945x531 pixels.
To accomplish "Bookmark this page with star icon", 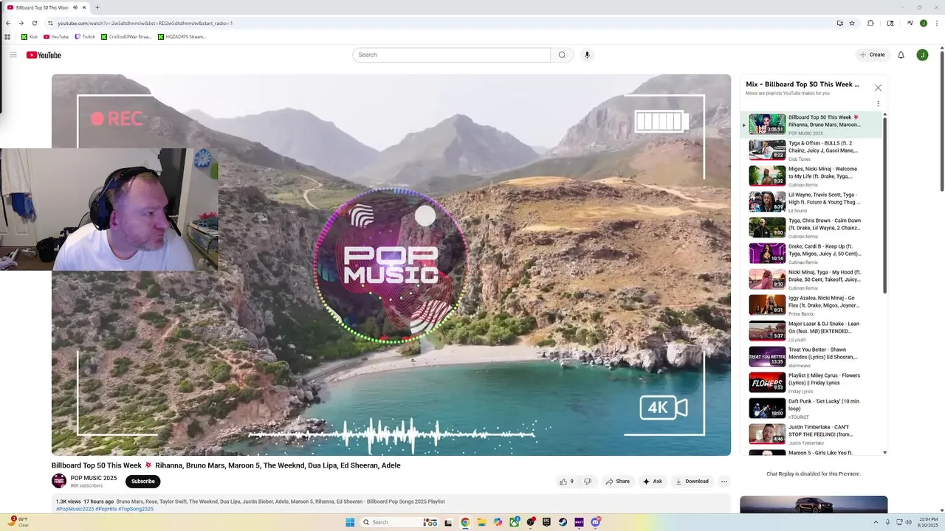I will click(x=852, y=23).
